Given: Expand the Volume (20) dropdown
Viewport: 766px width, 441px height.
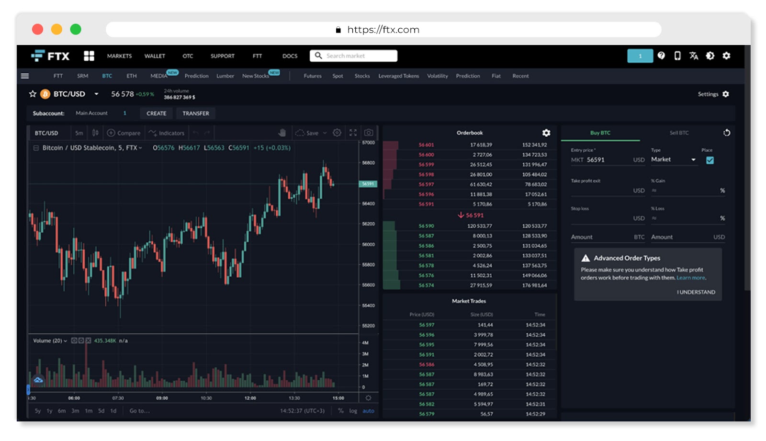Looking at the screenshot, I should click(x=66, y=341).
